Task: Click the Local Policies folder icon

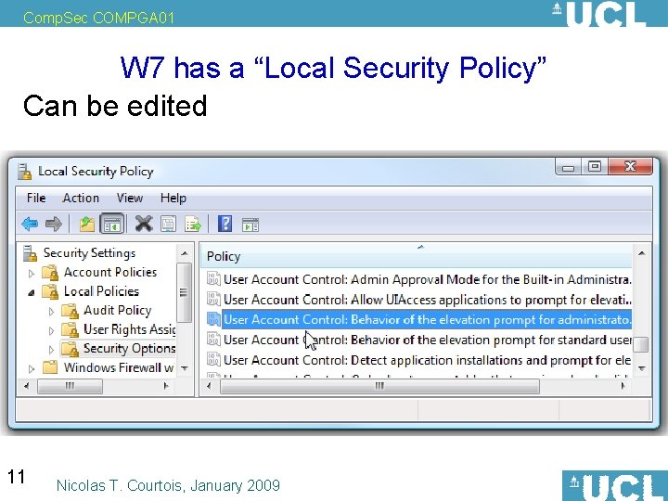Action: 50,291
